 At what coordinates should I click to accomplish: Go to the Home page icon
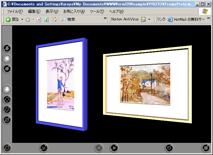54,19
